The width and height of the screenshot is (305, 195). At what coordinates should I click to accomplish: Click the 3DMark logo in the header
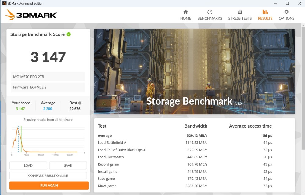(31, 14)
